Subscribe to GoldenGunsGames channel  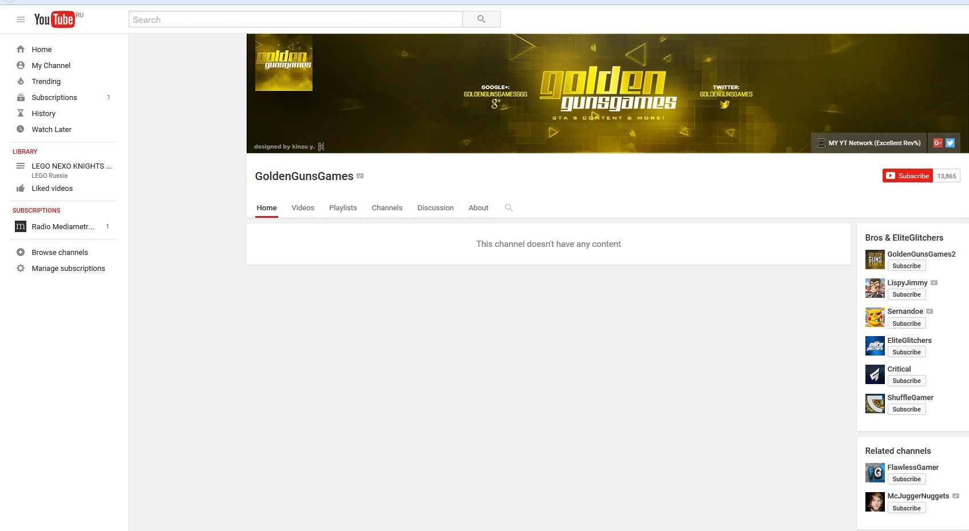(908, 176)
